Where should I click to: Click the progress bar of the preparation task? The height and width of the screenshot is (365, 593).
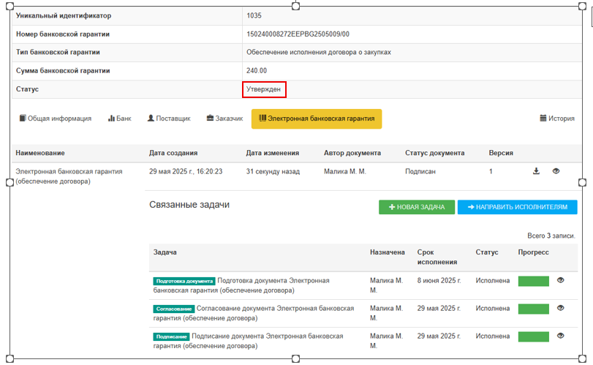pyautogui.click(x=533, y=281)
